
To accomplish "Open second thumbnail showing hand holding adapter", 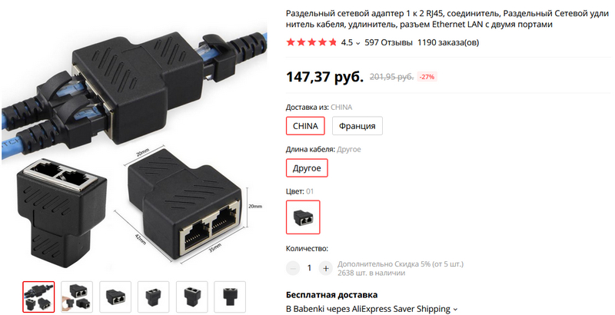I will click(77, 297).
